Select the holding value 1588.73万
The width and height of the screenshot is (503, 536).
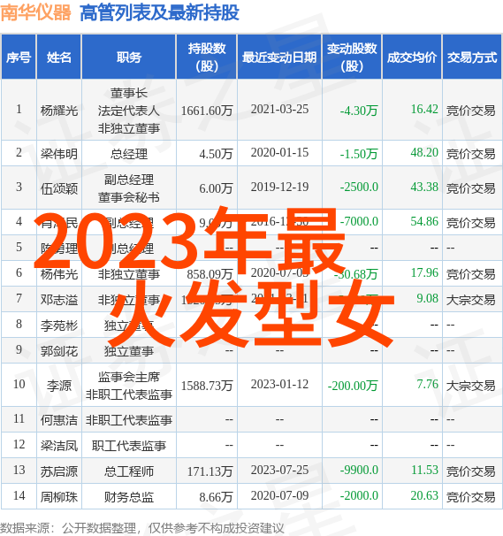pos(207,386)
